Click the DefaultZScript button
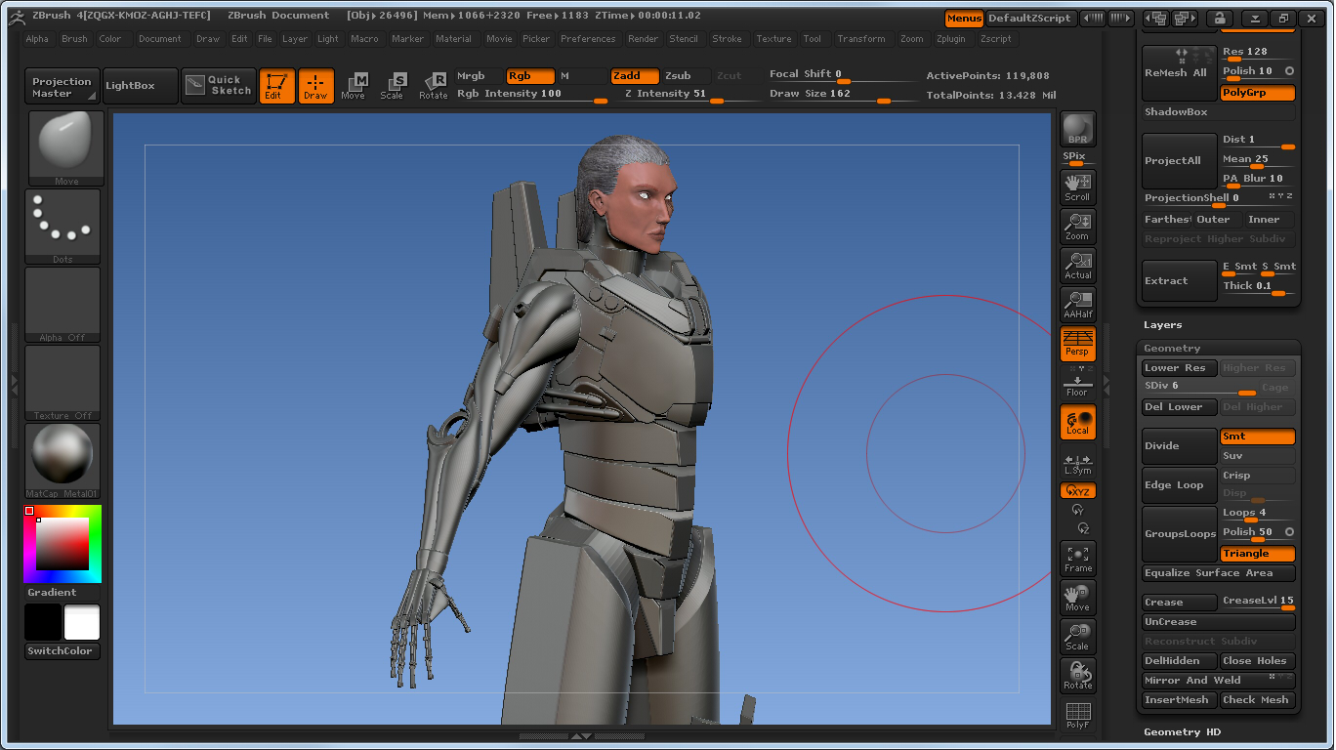The image size is (1336, 750). click(1030, 19)
